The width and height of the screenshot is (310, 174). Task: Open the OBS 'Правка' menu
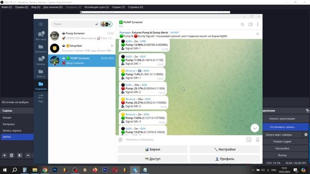point(21,7)
